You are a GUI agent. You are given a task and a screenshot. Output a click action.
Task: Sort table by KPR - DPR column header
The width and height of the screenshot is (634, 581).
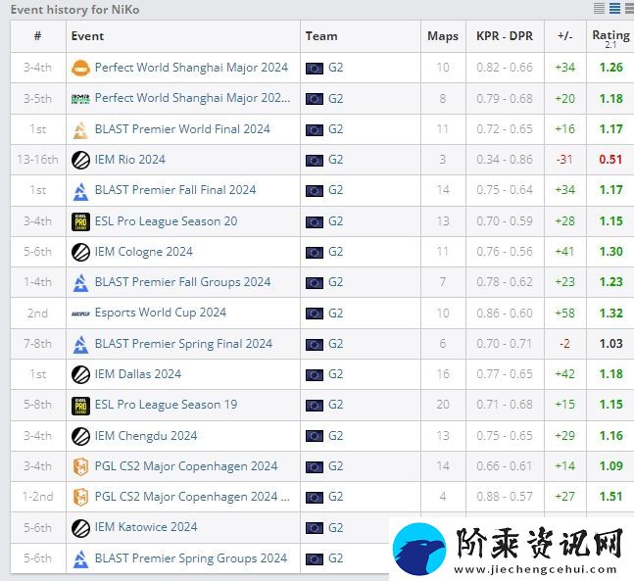505,36
